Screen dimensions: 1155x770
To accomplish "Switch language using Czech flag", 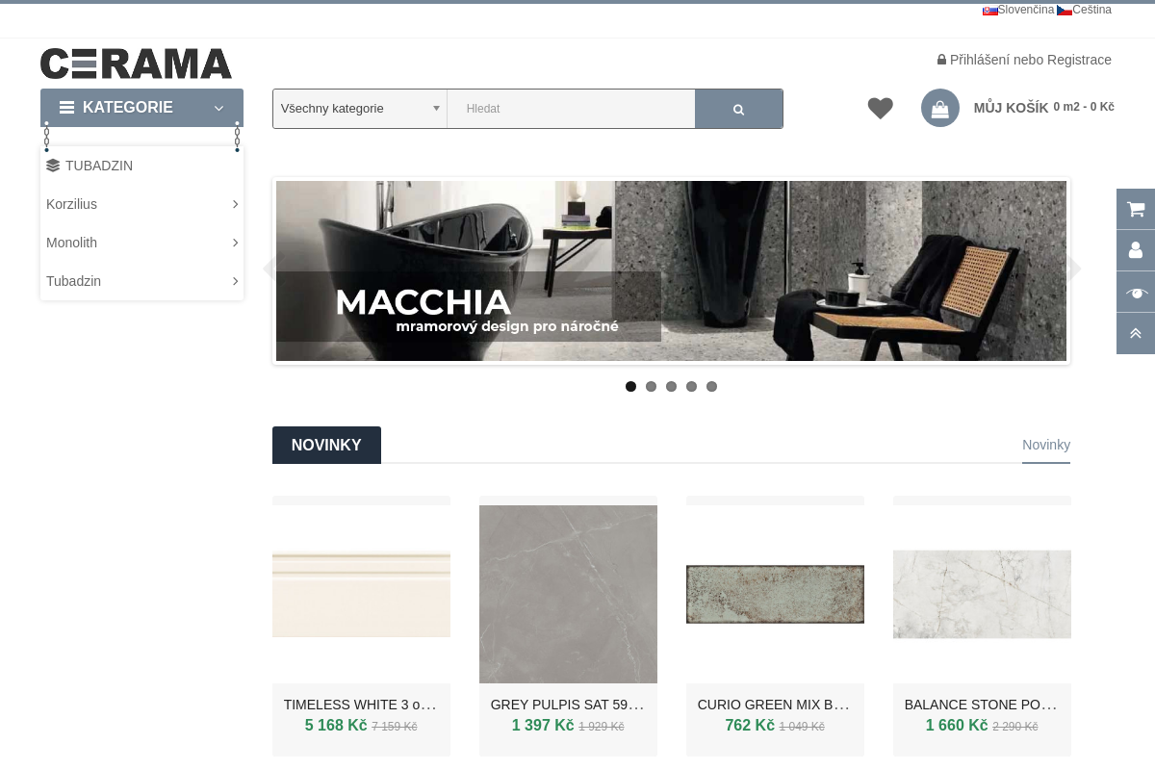I will tap(1064, 10).
